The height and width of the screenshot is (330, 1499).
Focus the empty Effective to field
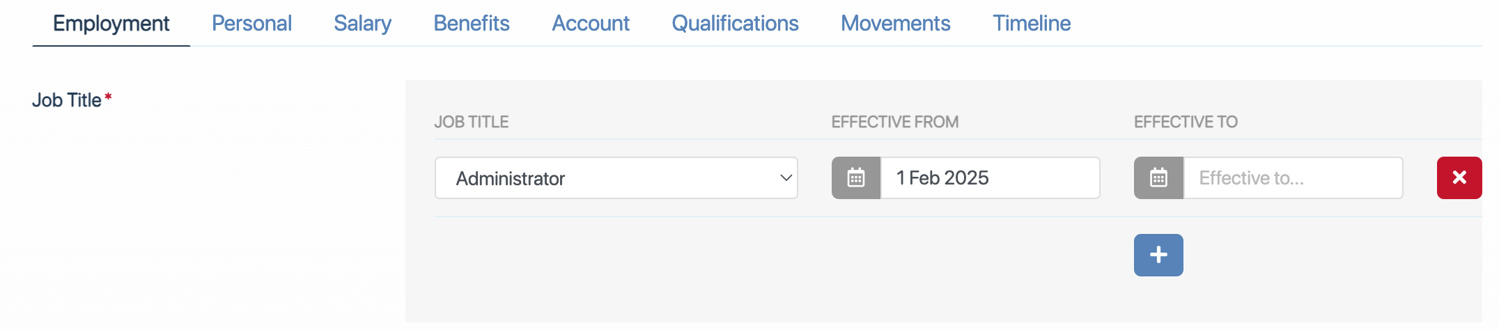tap(1292, 178)
